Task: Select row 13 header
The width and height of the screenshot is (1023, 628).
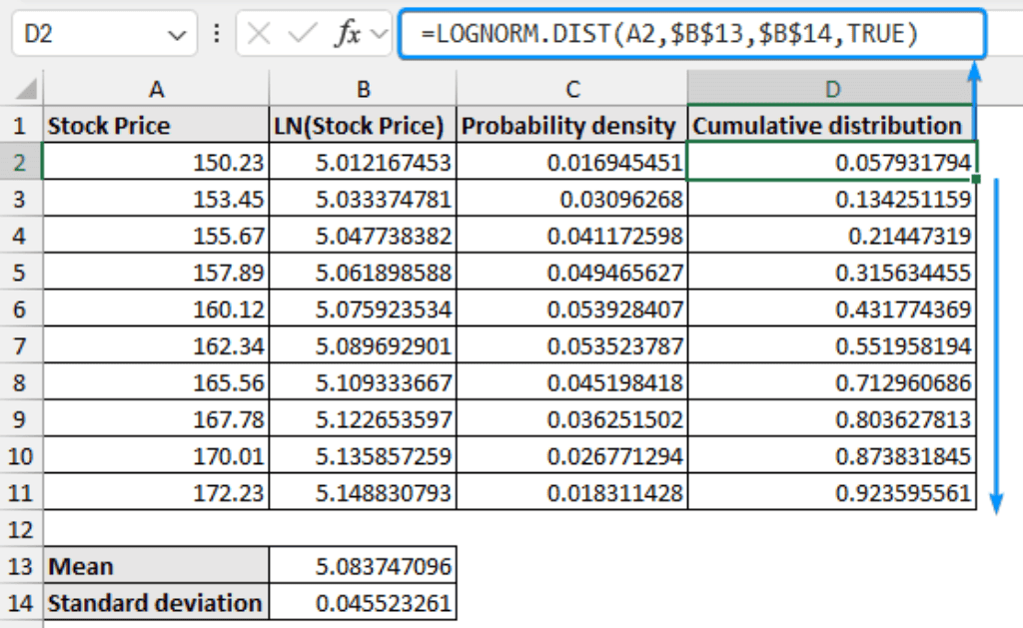Action: (20, 566)
